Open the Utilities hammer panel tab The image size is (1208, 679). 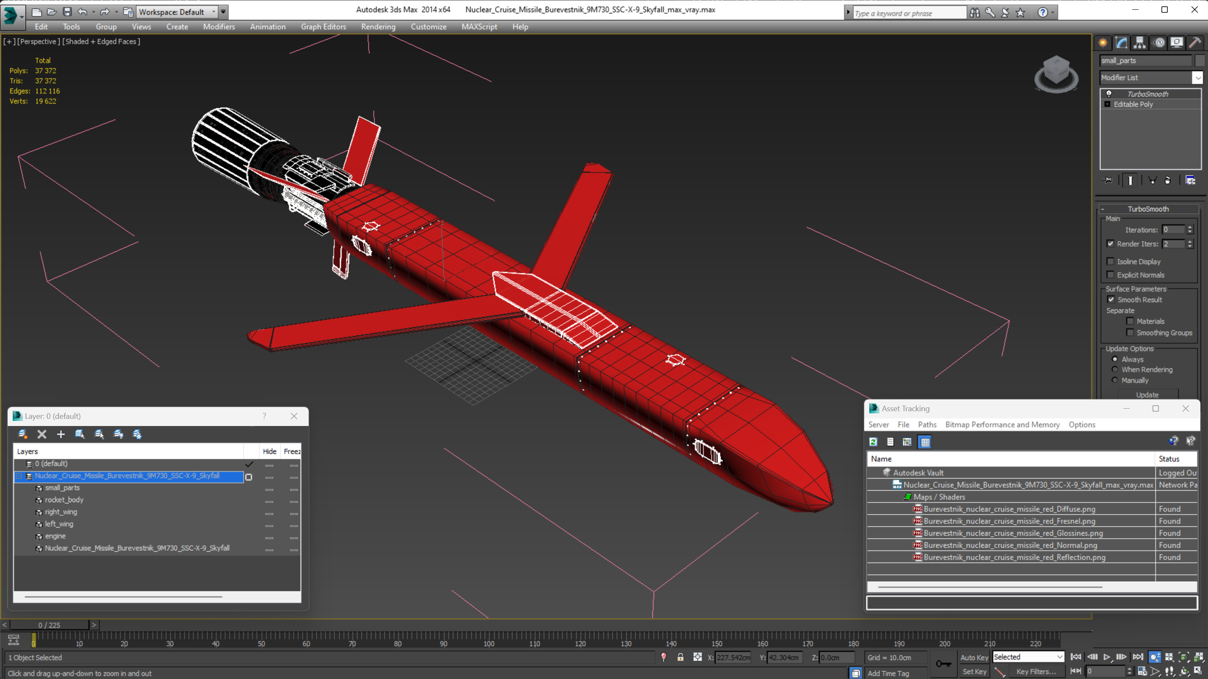(1194, 43)
